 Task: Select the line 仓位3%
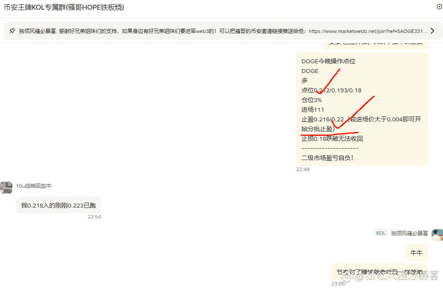coord(312,100)
